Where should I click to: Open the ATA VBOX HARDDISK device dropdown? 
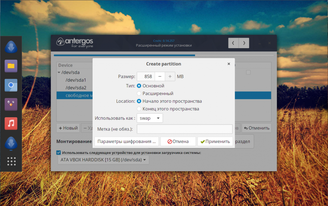point(103,160)
